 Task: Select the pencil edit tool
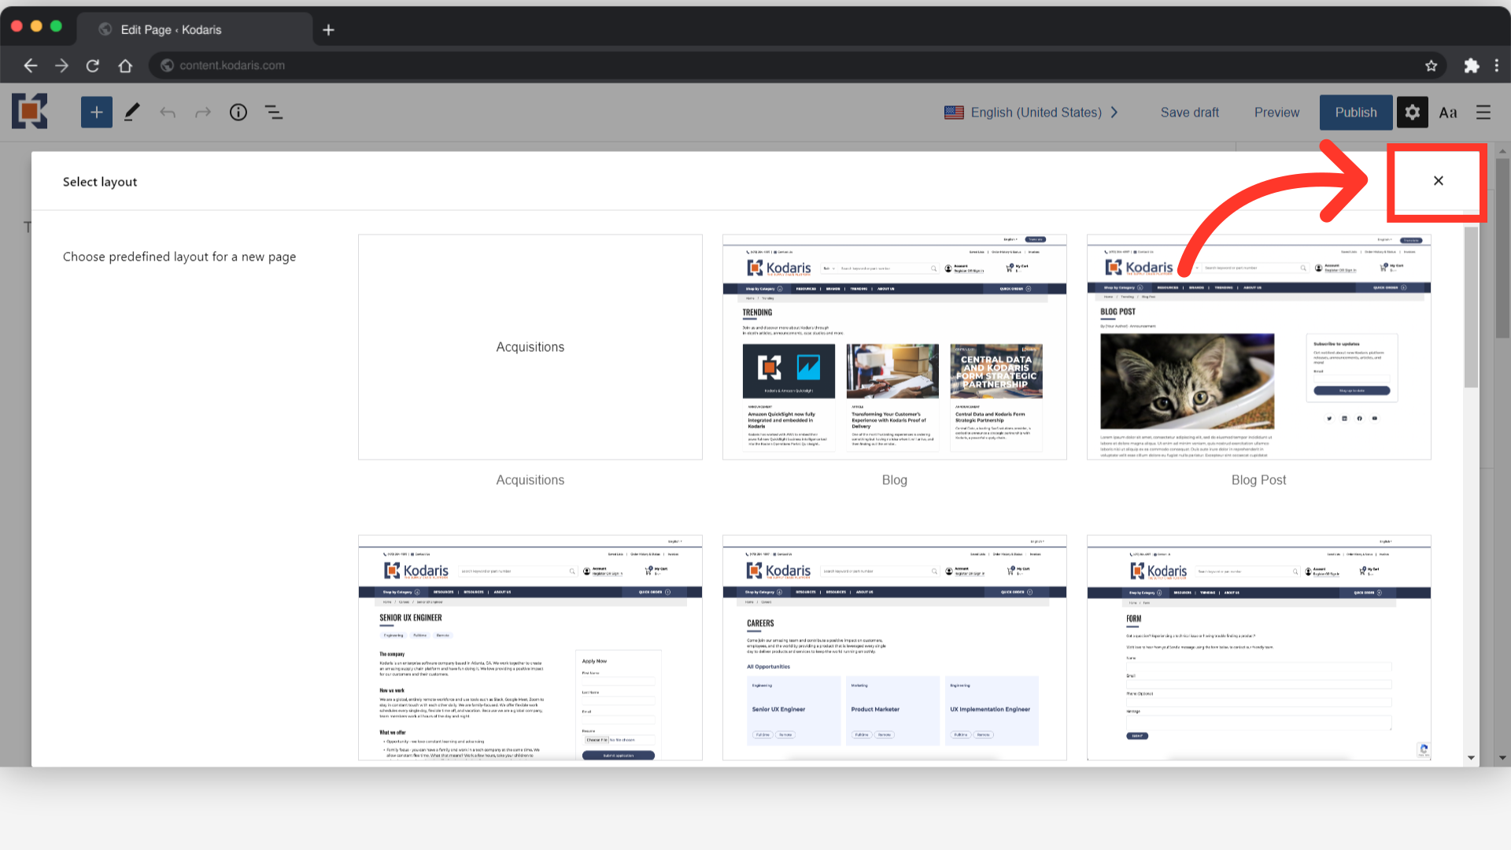[132, 113]
